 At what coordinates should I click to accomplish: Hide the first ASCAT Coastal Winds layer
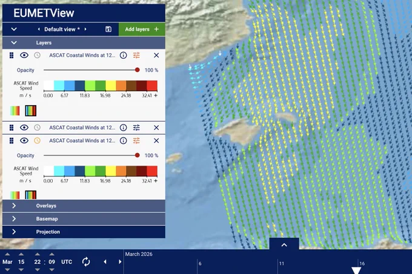tap(24, 55)
